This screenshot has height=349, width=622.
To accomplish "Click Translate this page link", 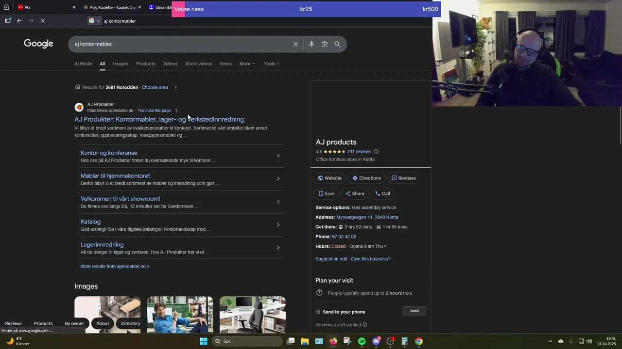I will pos(154,111).
